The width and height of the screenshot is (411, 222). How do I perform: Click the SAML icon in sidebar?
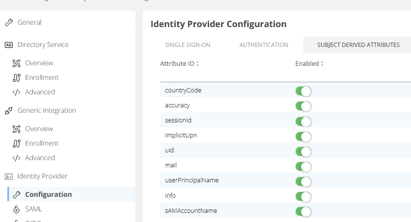click(x=16, y=209)
